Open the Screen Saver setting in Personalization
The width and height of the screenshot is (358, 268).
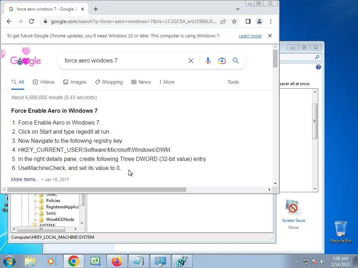tap(294, 214)
